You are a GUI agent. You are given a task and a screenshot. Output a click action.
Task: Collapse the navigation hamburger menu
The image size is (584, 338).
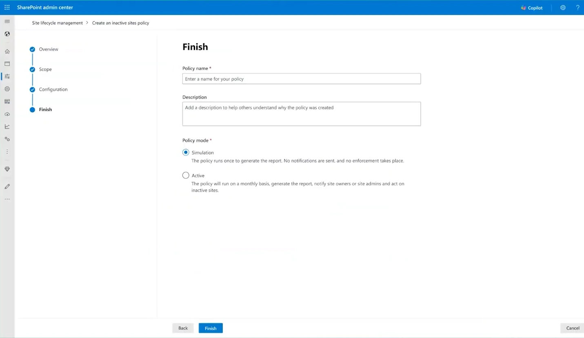(7, 21)
